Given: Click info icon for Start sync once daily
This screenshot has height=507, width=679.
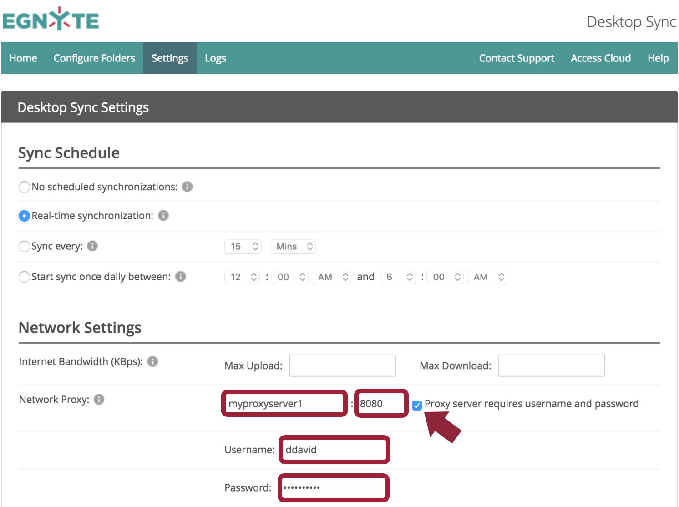Looking at the screenshot, I should pyautogui.click(x=181, y=277).
